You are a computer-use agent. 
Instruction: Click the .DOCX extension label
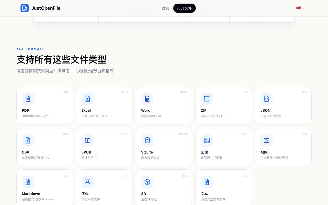pyautogui.click(x=184, y=93)
